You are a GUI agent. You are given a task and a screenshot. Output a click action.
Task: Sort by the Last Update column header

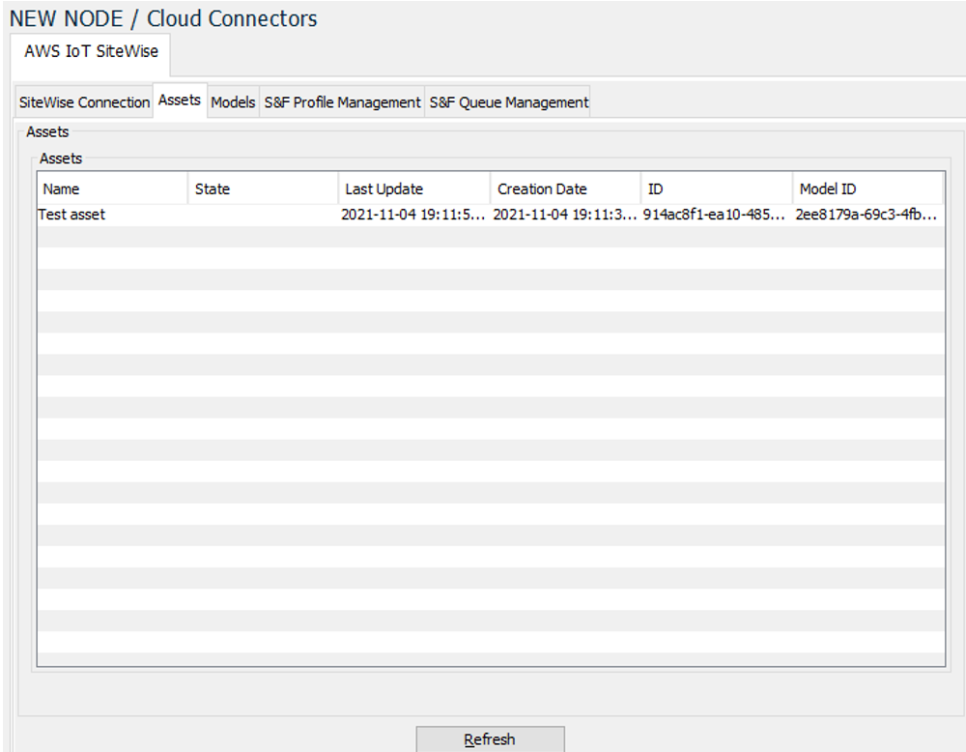[414, 189]
